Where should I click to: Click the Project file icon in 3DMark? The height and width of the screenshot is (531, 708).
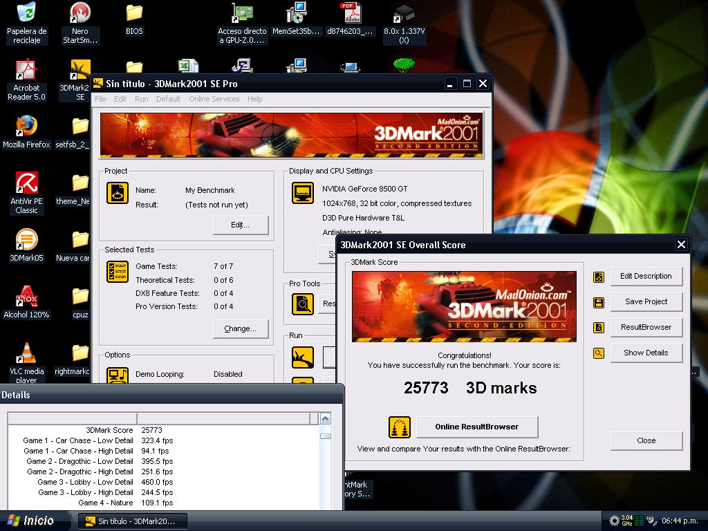point(118,194)
